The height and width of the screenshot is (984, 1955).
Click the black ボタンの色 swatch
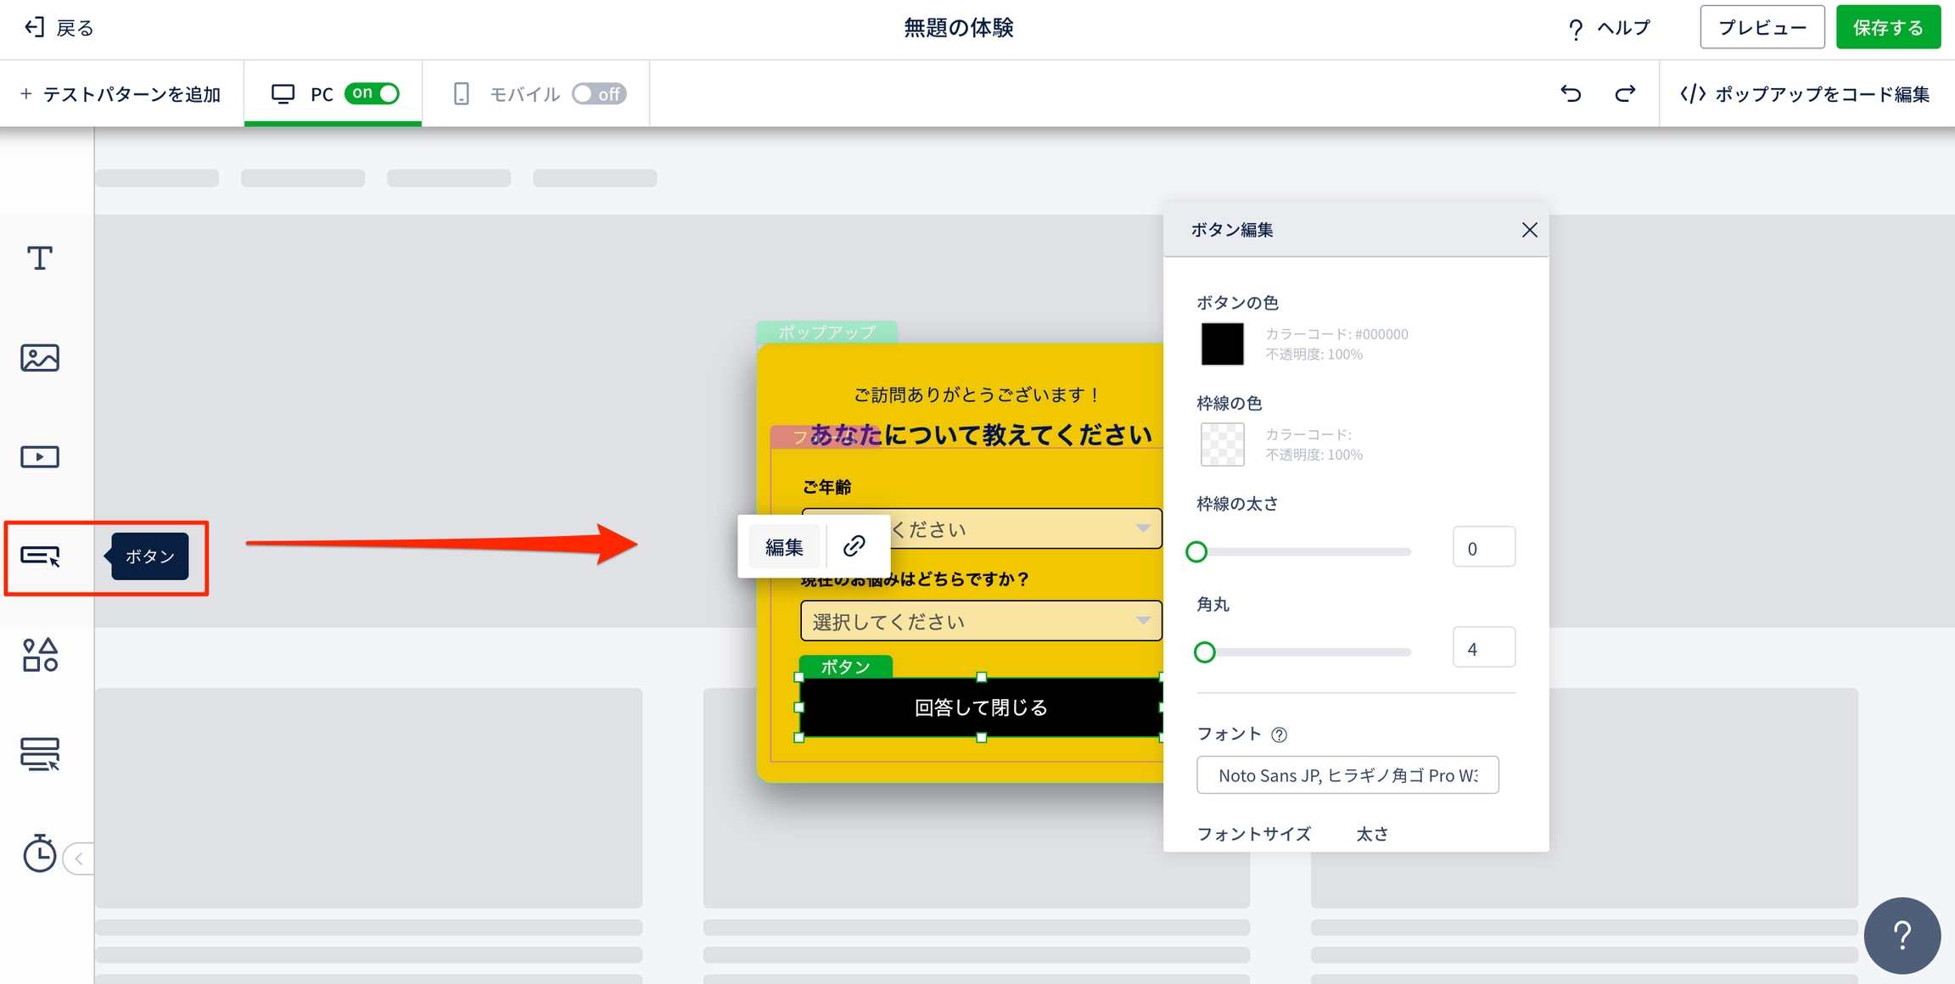click(1222, 344)
